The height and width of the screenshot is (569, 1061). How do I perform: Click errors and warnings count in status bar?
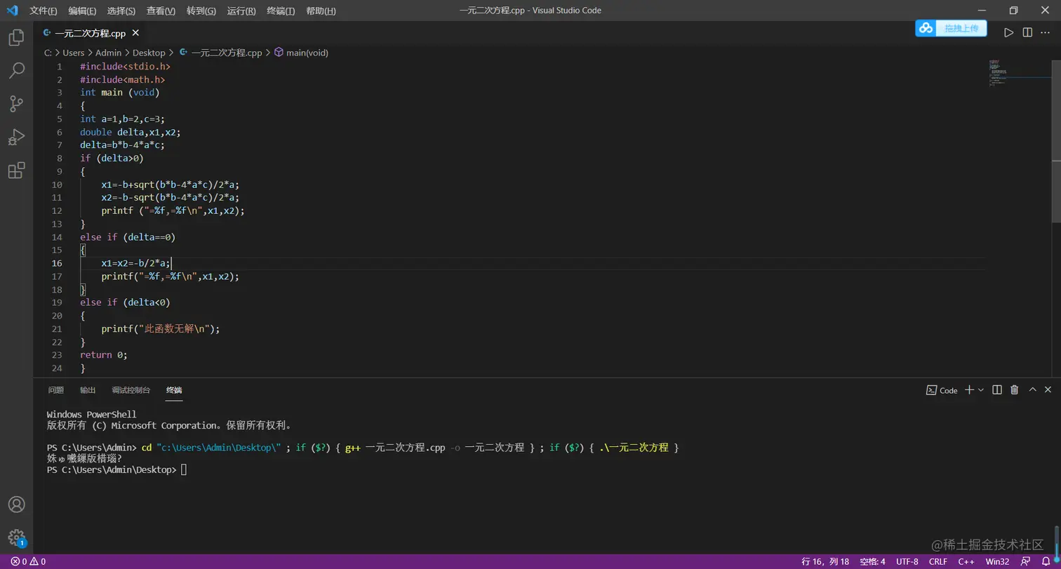28,561
